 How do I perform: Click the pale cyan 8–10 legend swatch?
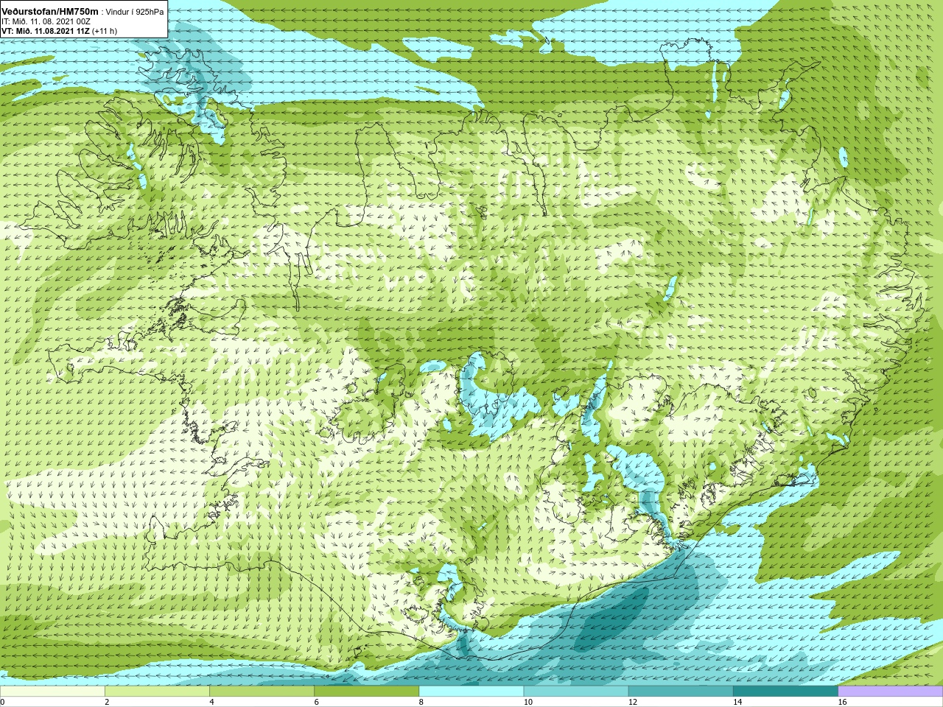(x=471, y=691)
